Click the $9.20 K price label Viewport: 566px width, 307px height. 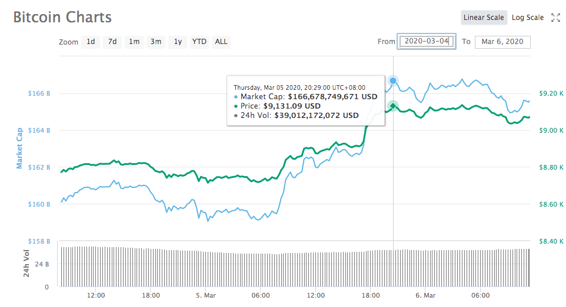tap(551, 93)
